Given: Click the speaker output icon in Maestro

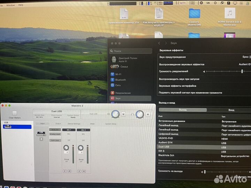Looking at the screenshot, I should tap(108, 114).
